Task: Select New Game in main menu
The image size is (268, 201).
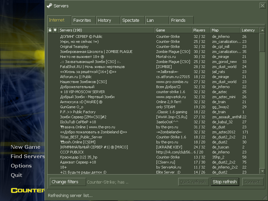Action: pos(25,147)
